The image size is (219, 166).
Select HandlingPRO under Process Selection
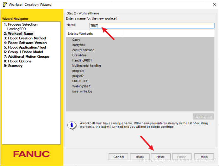(16, 29)
